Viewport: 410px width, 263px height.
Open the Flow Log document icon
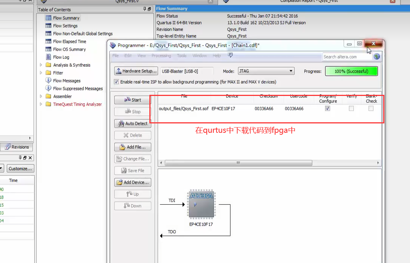pos(48,57)
